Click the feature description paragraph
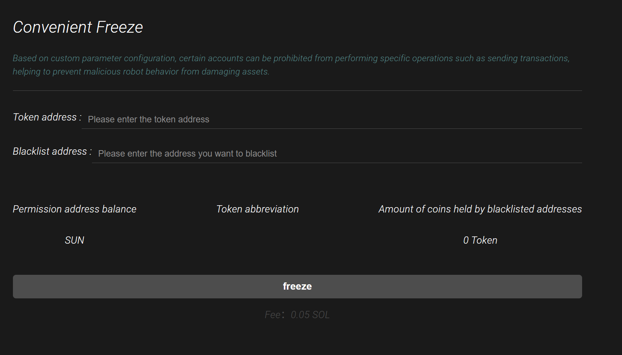622x355 pixels. click(291, 65)
